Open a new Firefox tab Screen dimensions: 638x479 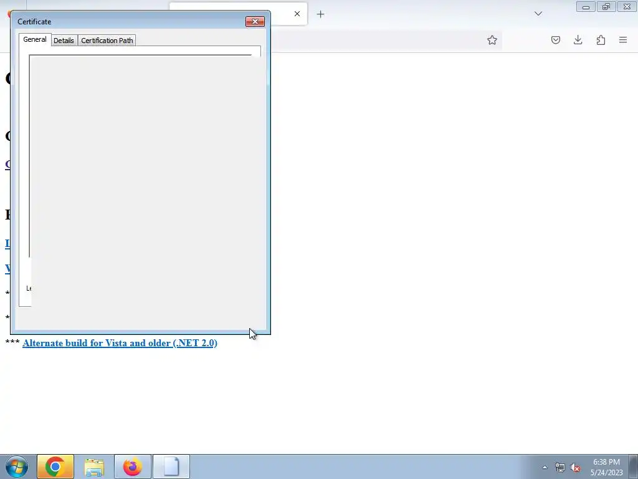pos(321,14)
